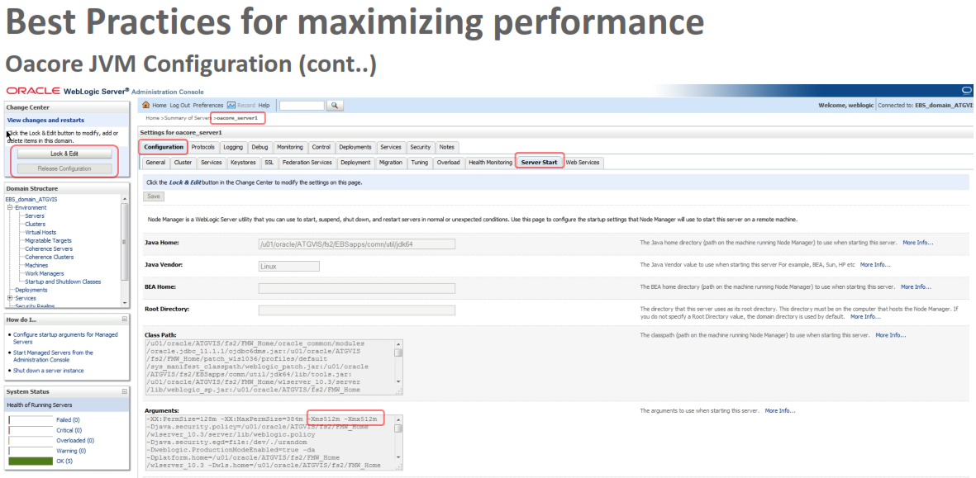Switch to the Logging tab
The height and width of the screenshot is (478, 976).
pos(233,147)
